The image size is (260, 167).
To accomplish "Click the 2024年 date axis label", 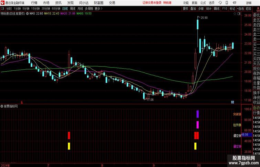I will (x=5, y=165).
